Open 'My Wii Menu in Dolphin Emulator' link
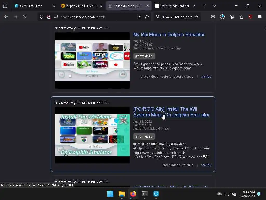 pyautogui.click(x=169, y=35)
